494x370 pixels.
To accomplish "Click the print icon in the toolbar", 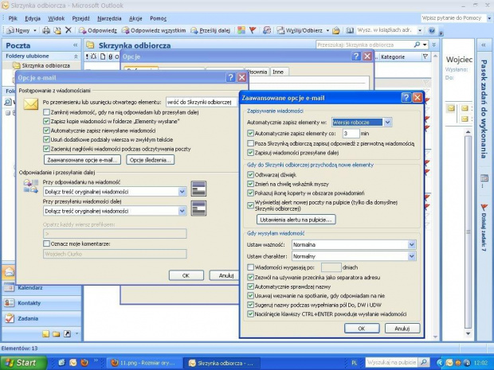I will pos(47,30).
